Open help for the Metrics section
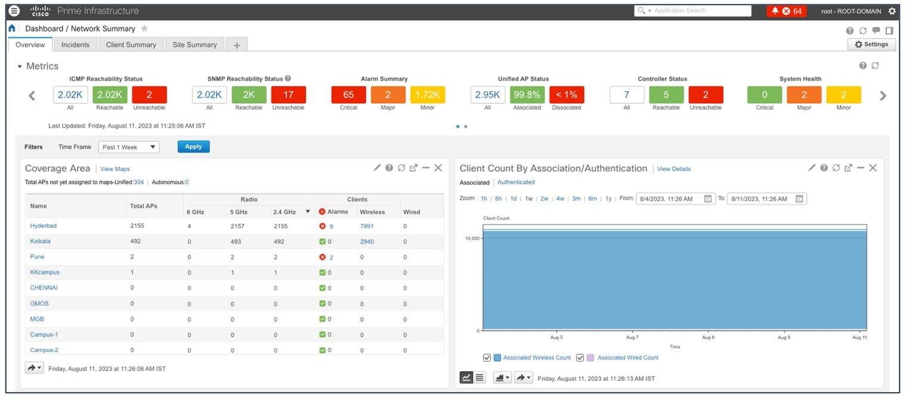Viewport: 906px width, 398px height. coord(863,66)
